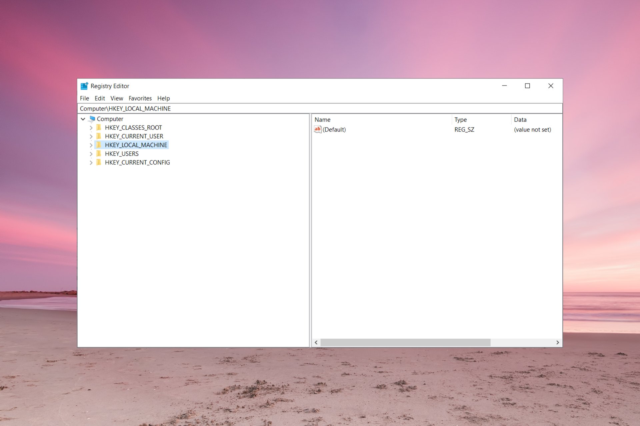Expand the HKEY_CLASSES_ROOT key
Image resolution: width=640 pixels, height=426 pixels.
click(x=91, y=128)
